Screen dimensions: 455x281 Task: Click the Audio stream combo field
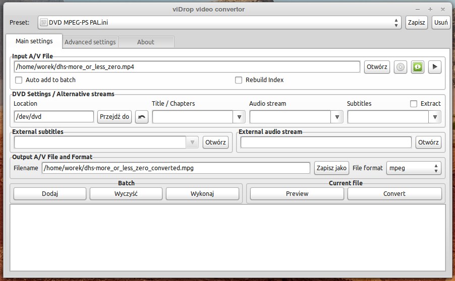click(x=290, y=117)
